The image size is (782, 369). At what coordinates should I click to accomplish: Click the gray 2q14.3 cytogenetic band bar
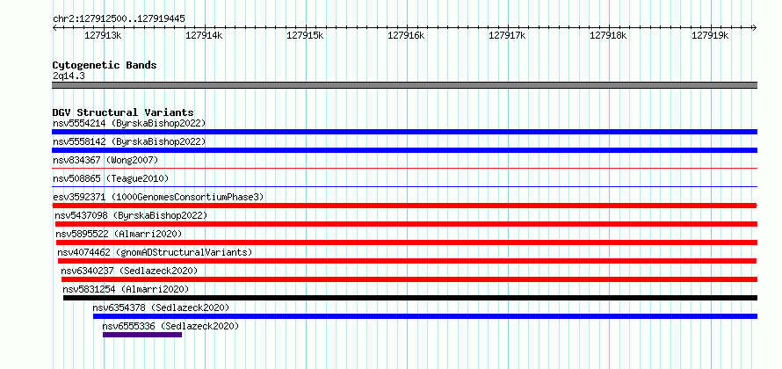coord(404,85)
